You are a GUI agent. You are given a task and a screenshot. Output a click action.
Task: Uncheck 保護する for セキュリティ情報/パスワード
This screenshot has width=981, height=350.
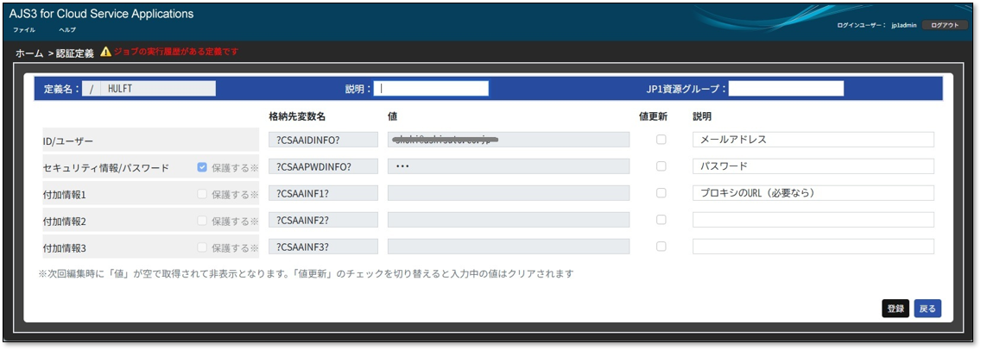coord(202,167)
